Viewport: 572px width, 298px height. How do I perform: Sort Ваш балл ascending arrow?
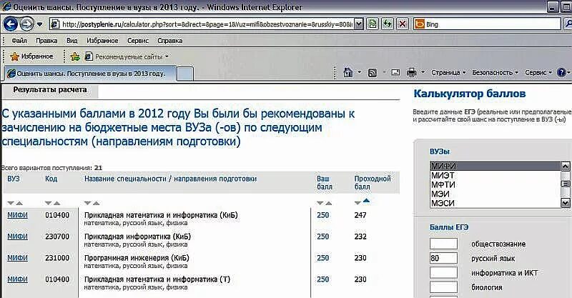tap(328, 203)
